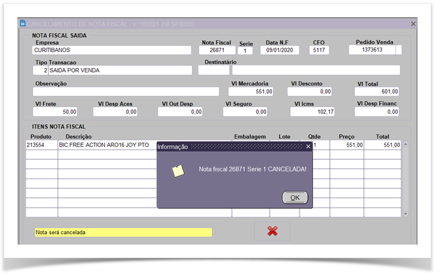Click the yellow note icon in dialog
Screen dimensions: 440x277
(178, 171)
